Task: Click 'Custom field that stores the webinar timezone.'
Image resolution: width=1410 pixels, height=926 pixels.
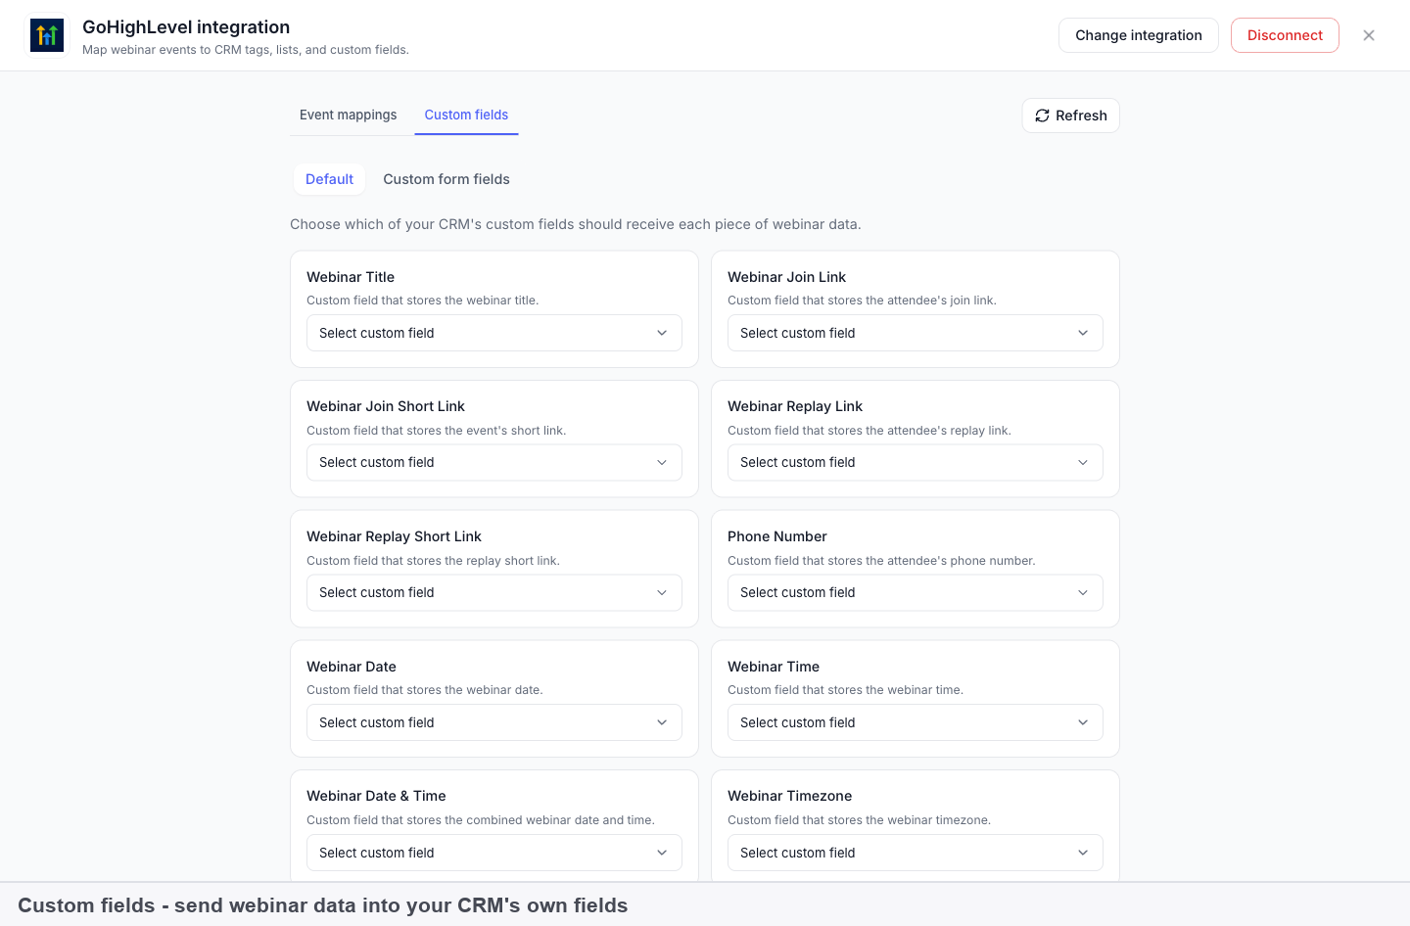Action: pyautogui.click(x=860, y=820)
